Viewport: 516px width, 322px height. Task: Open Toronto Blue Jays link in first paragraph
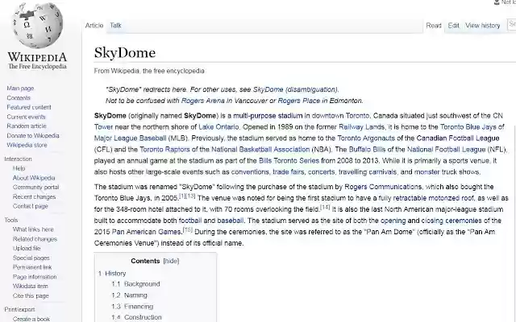(x=468, y=127)
